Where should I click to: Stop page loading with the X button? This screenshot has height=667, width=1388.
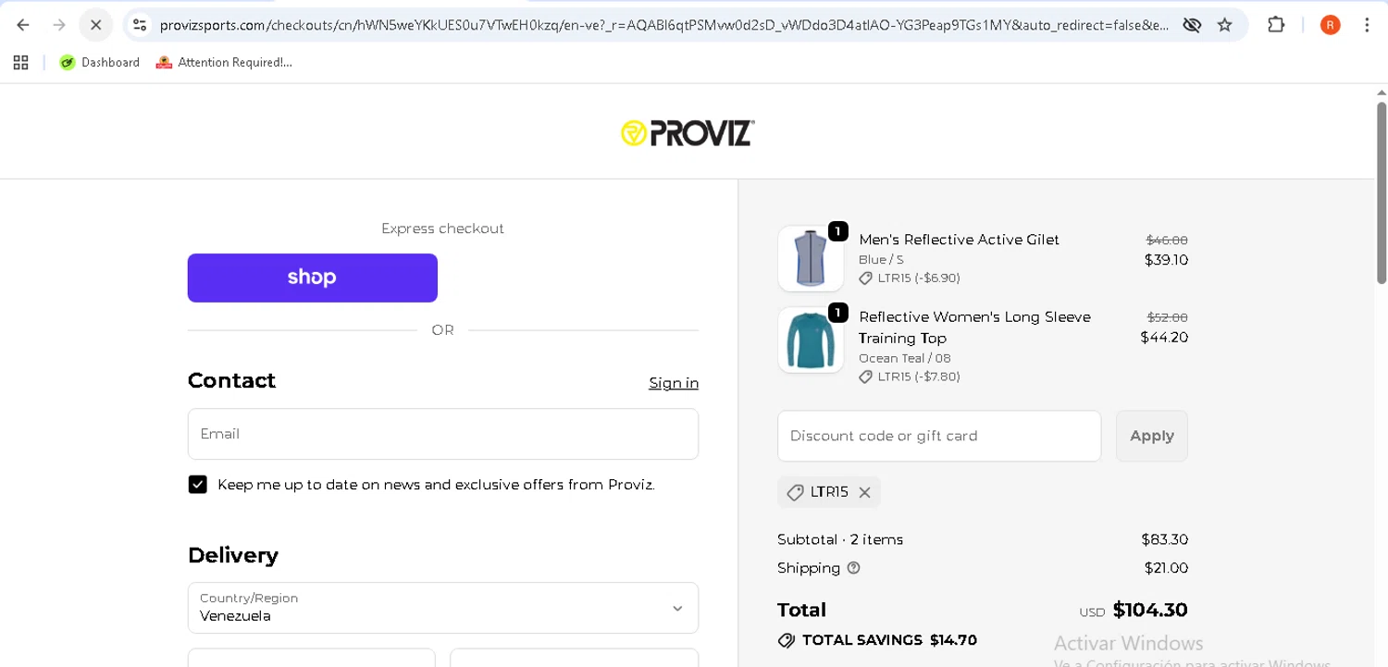tap(95, 25)
